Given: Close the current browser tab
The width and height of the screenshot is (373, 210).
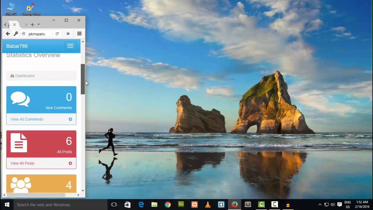Looking at the screenshot, I should pos(14,24).
